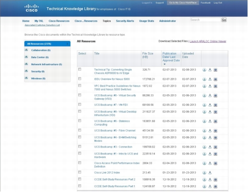This screenshot has height=192, width=248.
Task: Download ISSU Overview for Nexus 5000 file
Action: click(x=210, y=79)
